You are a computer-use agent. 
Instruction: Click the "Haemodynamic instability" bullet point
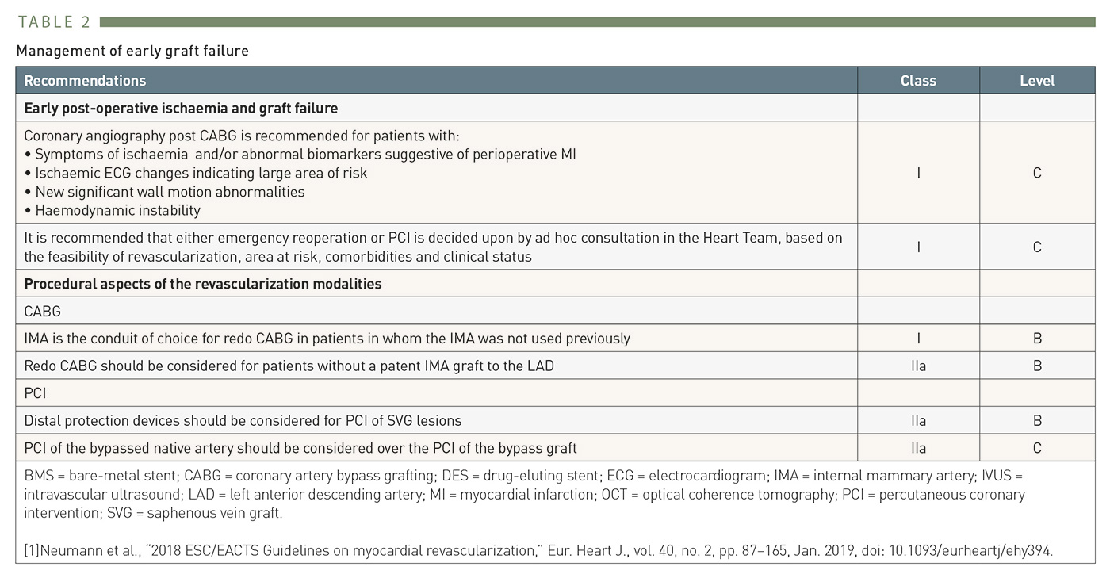(117, 210)
